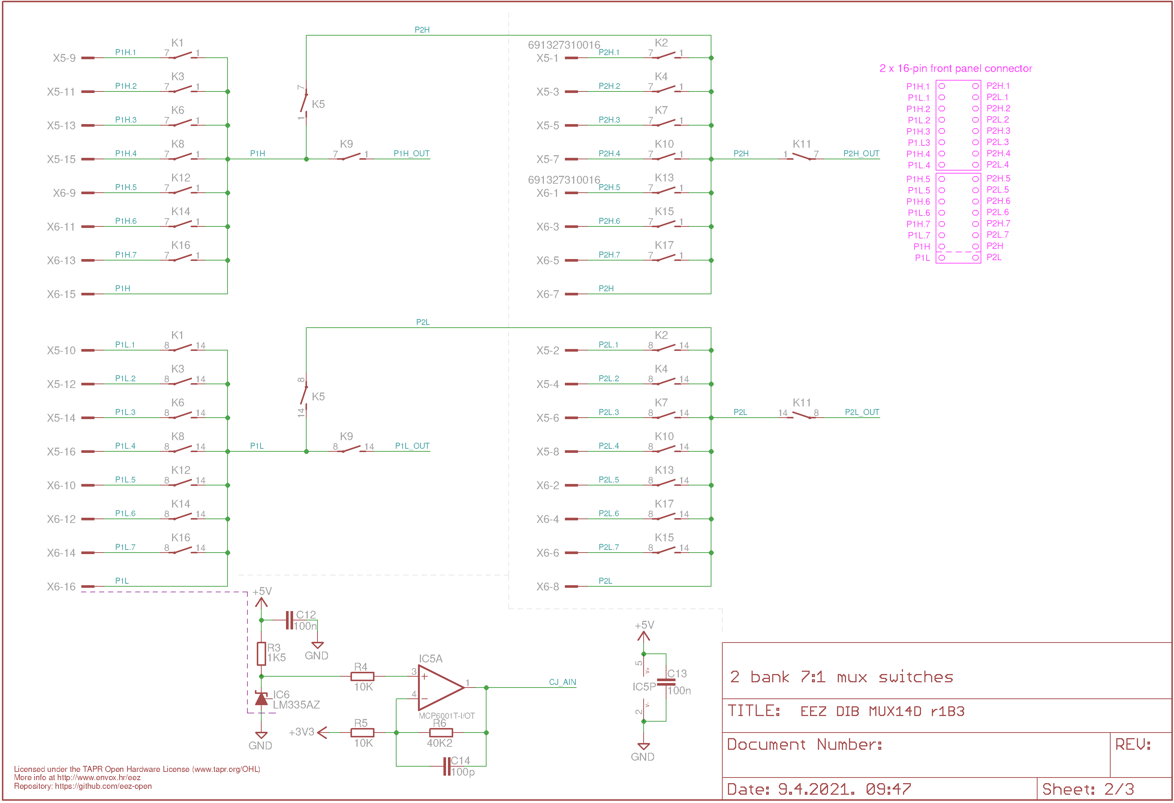Select the C14 100p capacitor symbol
The width and height of the screenshot is (1174, 803).
point(446,767)
